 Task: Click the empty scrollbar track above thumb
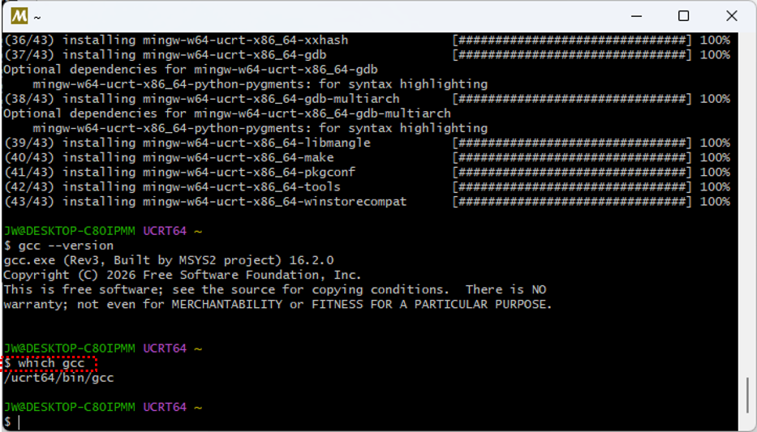(x=747, y=205)
